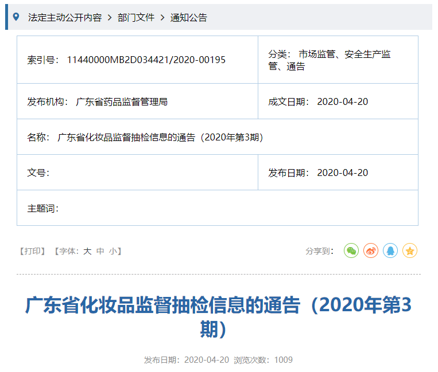Image resolution: width=438 pixels, height=372 pixels.
Task: Click the 发布机构 label
Action: pos(48,102)
